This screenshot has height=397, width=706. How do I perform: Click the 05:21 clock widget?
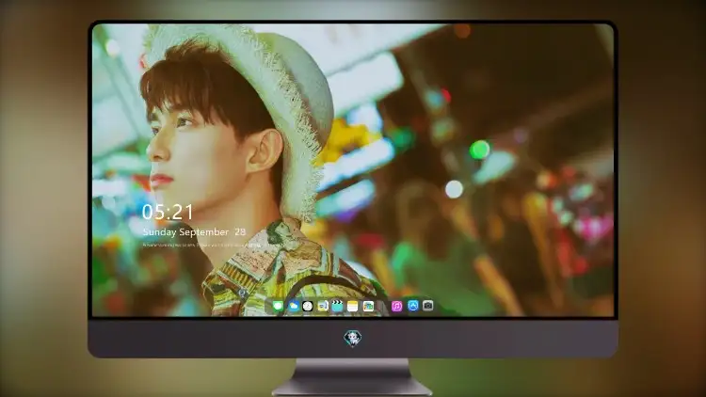click(168, 212)
